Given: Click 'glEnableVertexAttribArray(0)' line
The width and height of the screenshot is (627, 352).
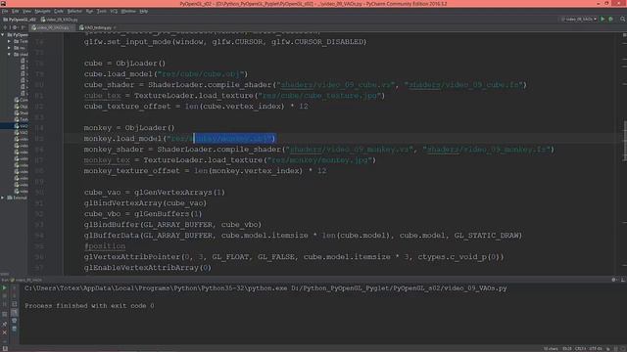Looking at the screenshot, I should (x=148, y=268).
